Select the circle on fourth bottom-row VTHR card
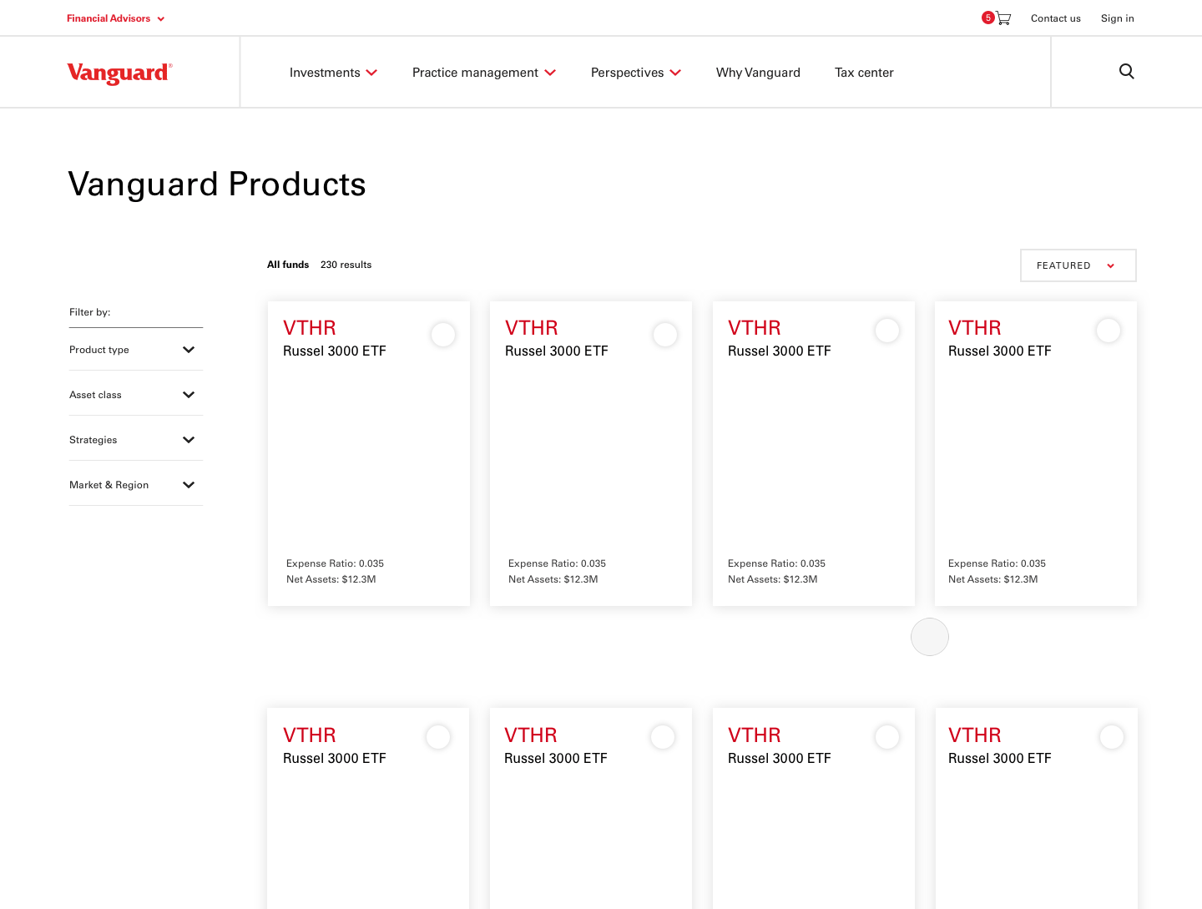 [x=1112, y=737]
